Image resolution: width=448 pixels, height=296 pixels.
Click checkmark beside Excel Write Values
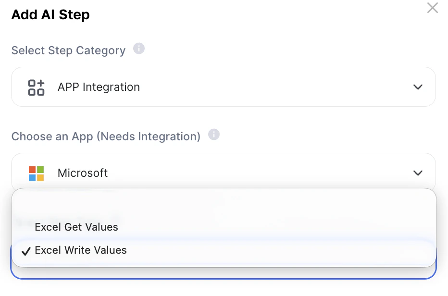click(26, 251)
